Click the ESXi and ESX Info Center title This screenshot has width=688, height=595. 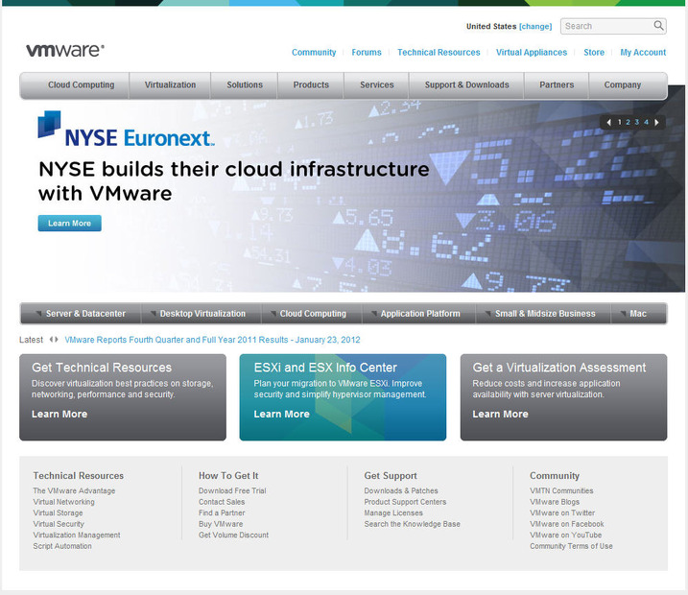(325, 368)
